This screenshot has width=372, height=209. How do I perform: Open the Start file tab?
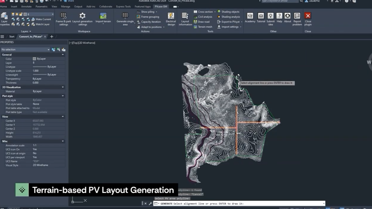pyautogui.click(x=11, y=37)
